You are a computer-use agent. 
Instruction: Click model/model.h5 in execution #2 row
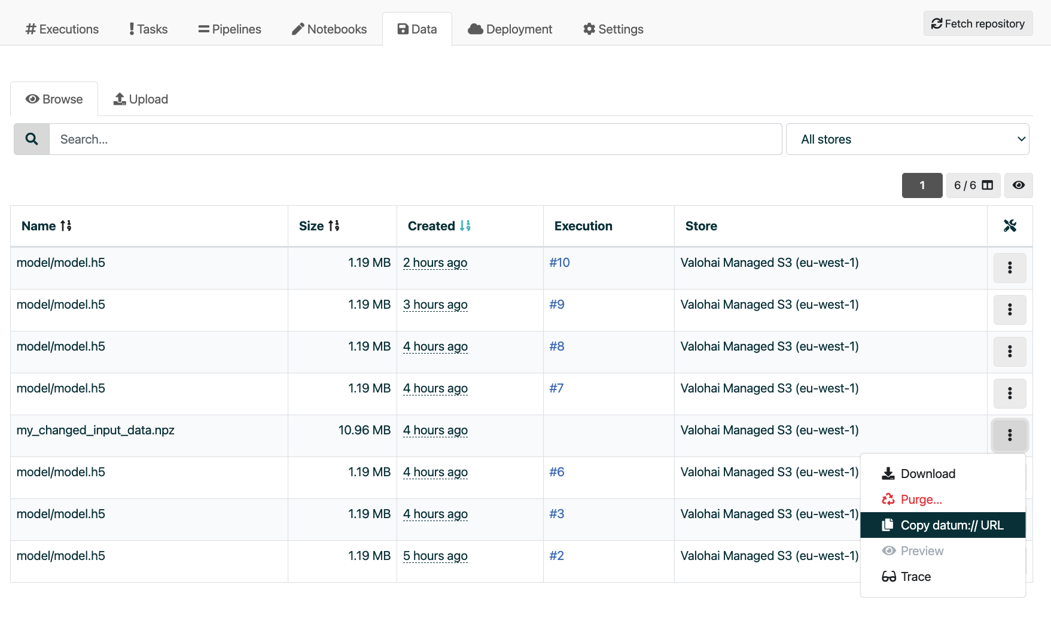[61, 556]
